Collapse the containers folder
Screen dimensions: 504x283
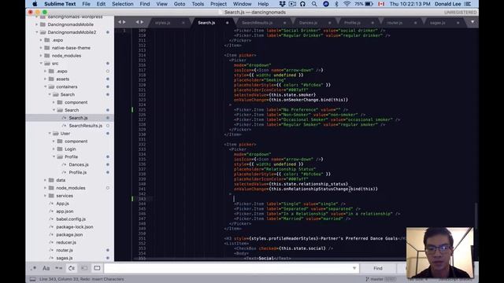pyautogui.click(x=46, y=86)
